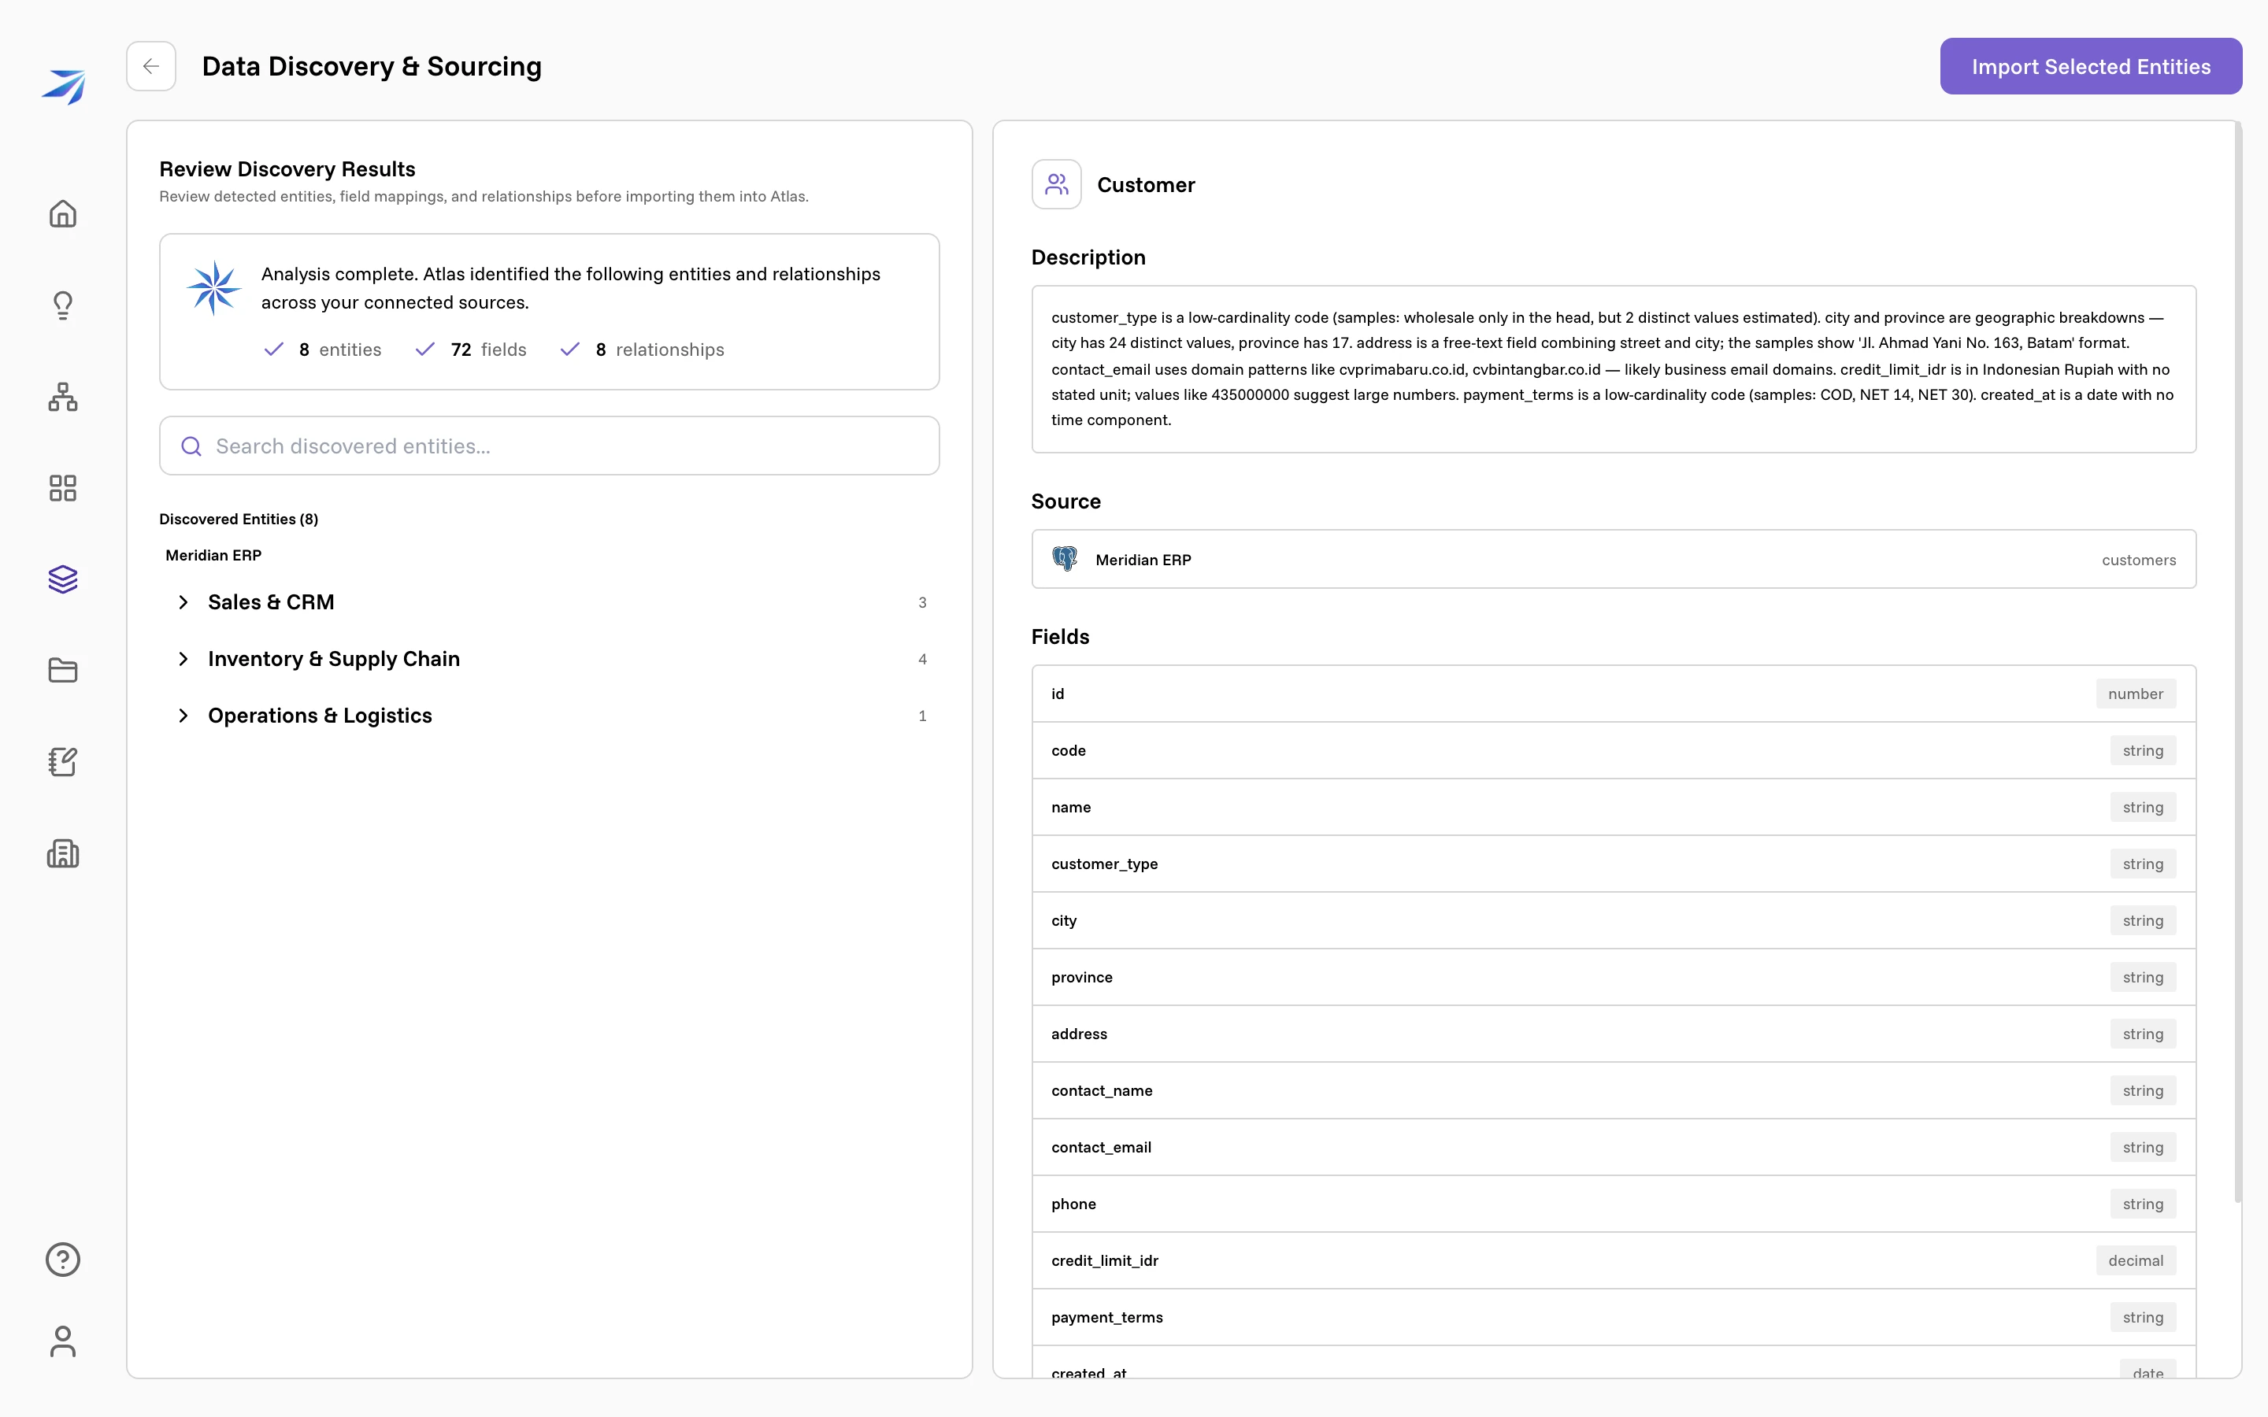Click the Atlas paper-plane logo
This screenshot has width=2268, height=1417.
click(x=63, y=87)
